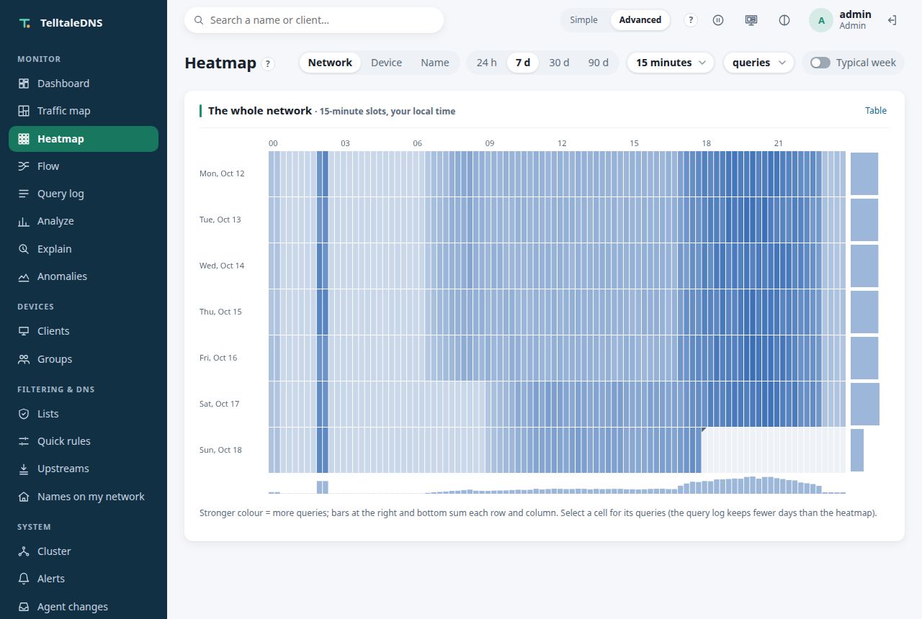The height and width of the screenshot is (619, 922).
Task: Open Quick rules sliders icon
Action: click(x=24, y=441)
